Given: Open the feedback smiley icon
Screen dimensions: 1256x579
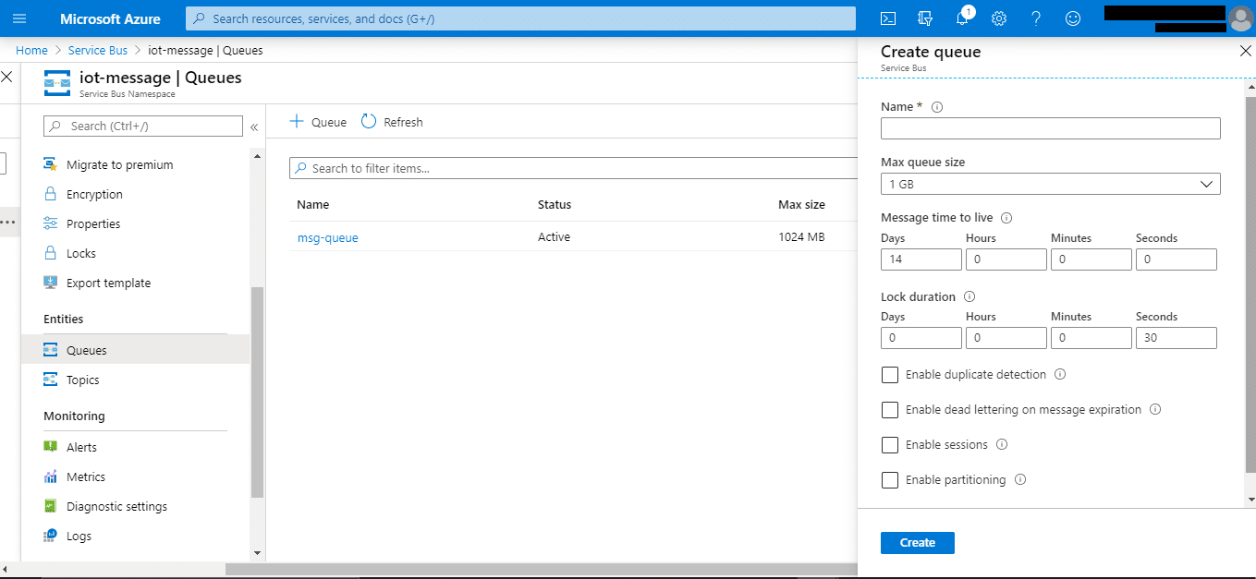Looking at the screenshot, I should point(1073,18).
